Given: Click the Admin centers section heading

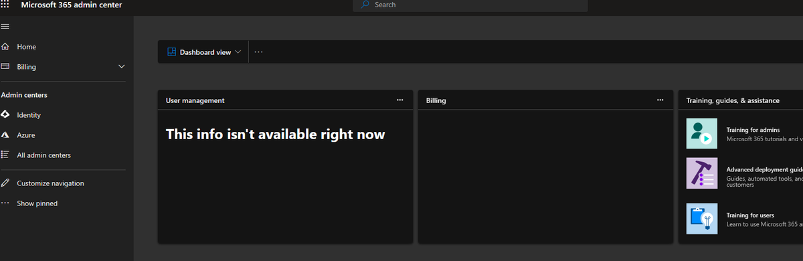Looking at the screenshot, I should (x=24, y=95).
